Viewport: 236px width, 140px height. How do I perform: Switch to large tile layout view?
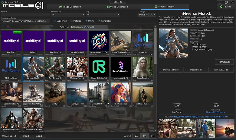point(153,136)
